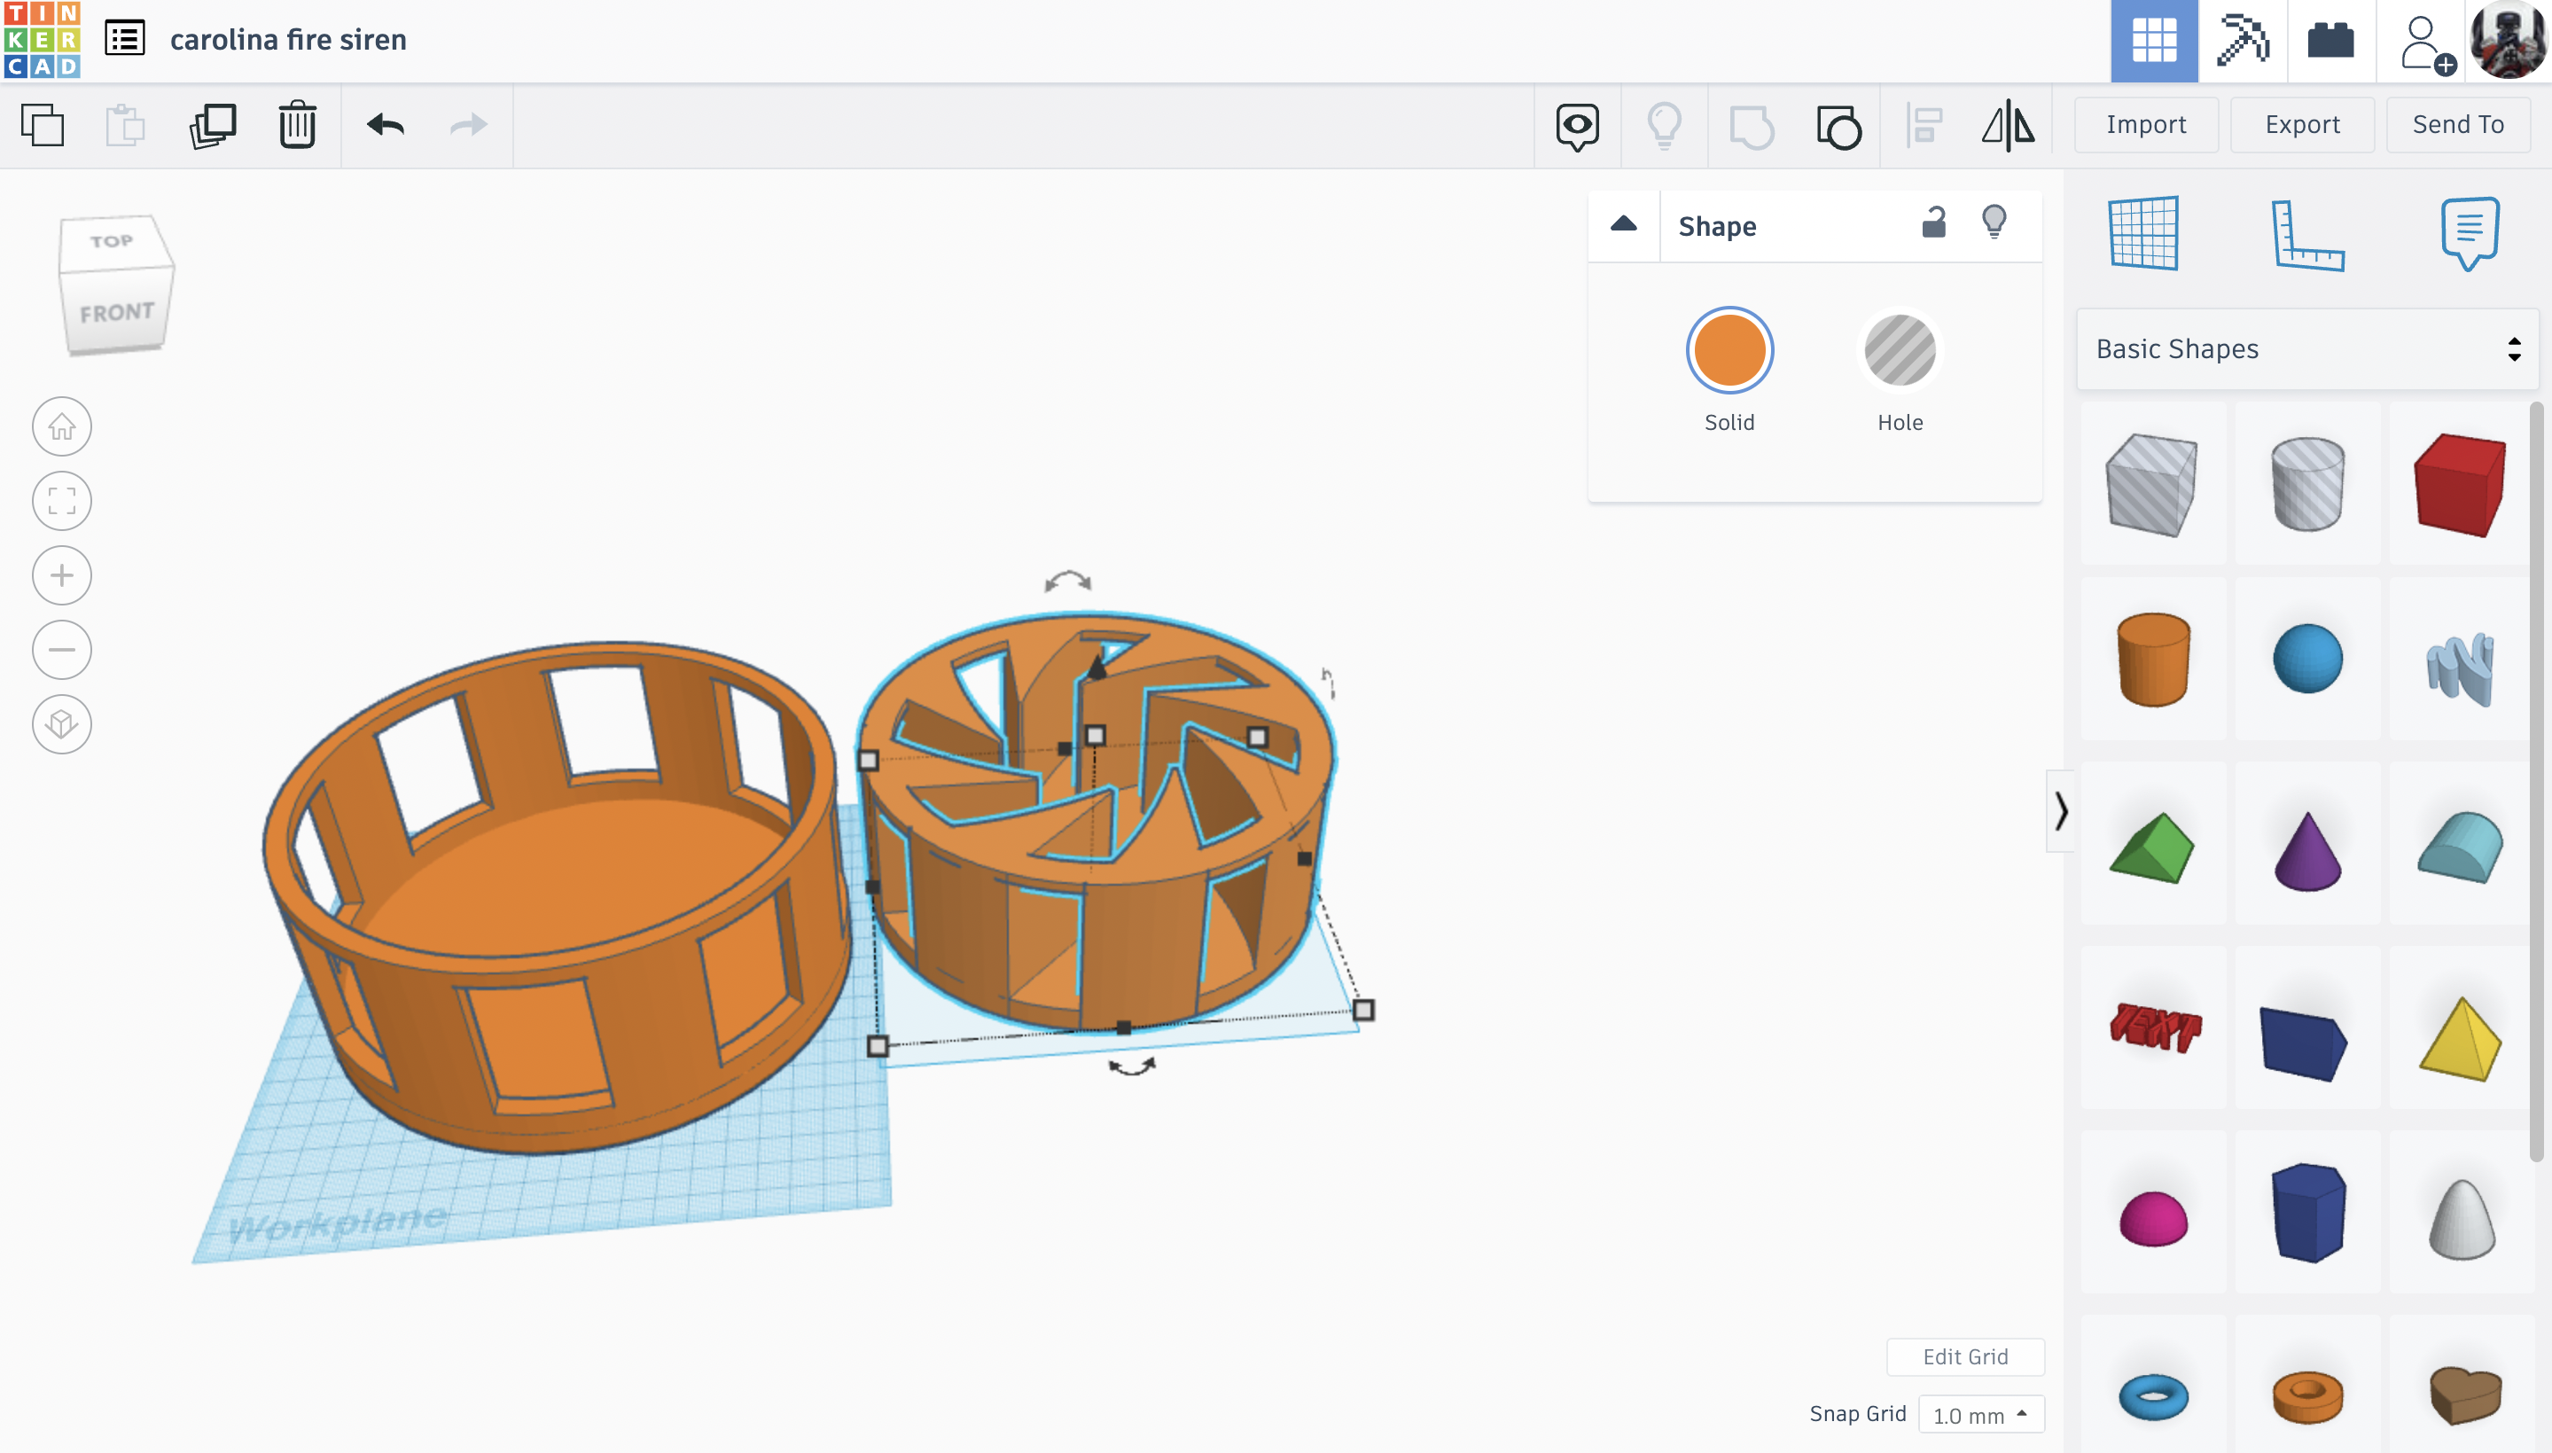Select the Workplane tool icon
This screenshot has width=2552, height=1453.
2144,233
